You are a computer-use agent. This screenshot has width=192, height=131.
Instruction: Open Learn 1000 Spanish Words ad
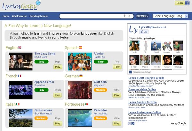click(x=146, y=78)
